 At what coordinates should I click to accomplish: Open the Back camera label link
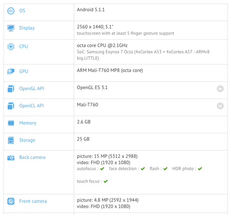click(x=32, y=157)
